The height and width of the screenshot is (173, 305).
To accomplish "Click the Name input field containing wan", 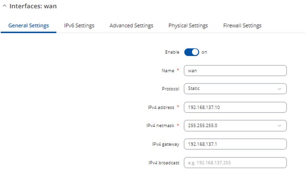I will pos(235,71).
